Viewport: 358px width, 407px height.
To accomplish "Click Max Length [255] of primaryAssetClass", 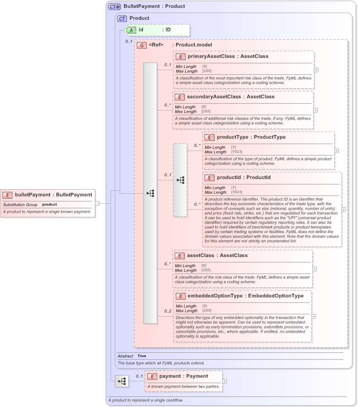I will 193,71.
